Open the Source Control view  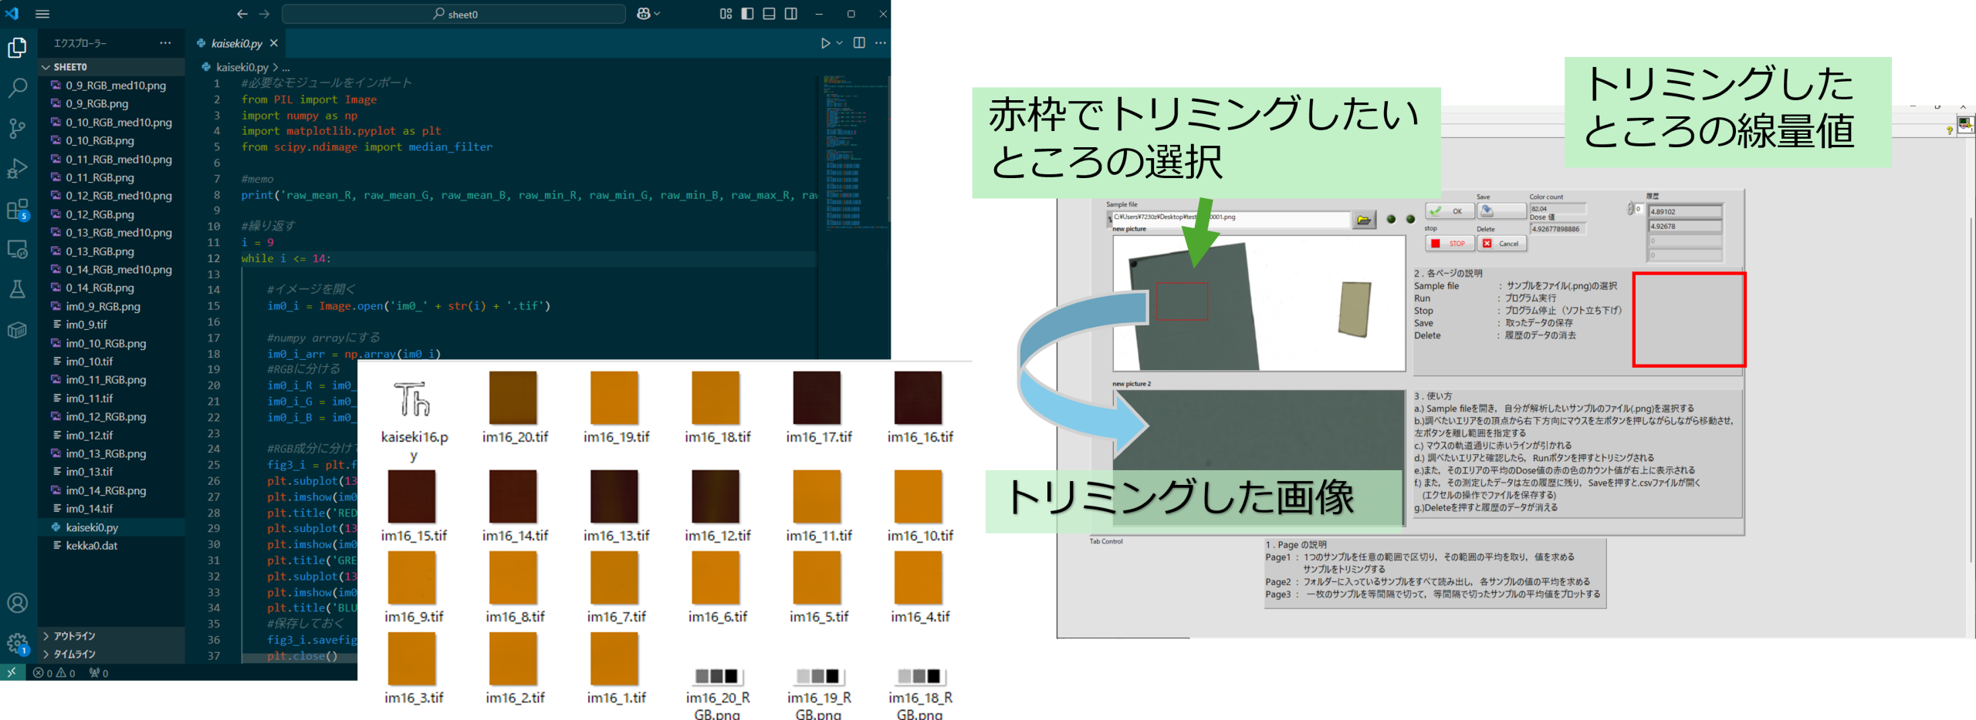[18, 129]
